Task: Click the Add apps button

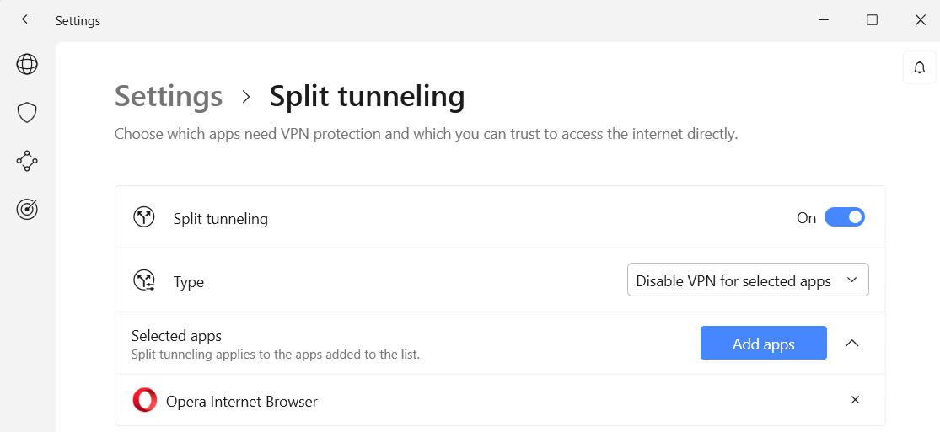Action: point(763,343)
